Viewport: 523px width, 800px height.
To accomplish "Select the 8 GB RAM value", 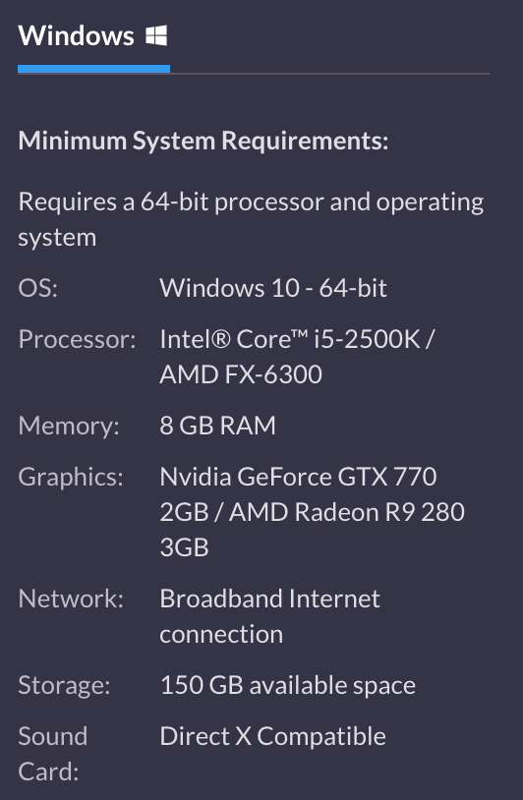I will click(218, 426).
